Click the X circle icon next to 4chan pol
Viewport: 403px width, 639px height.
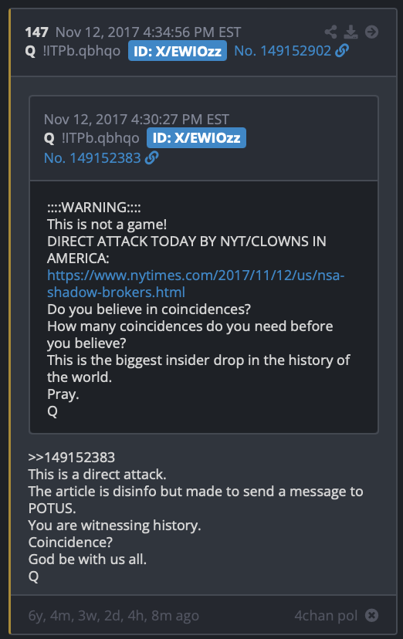[x=371, y=615]
